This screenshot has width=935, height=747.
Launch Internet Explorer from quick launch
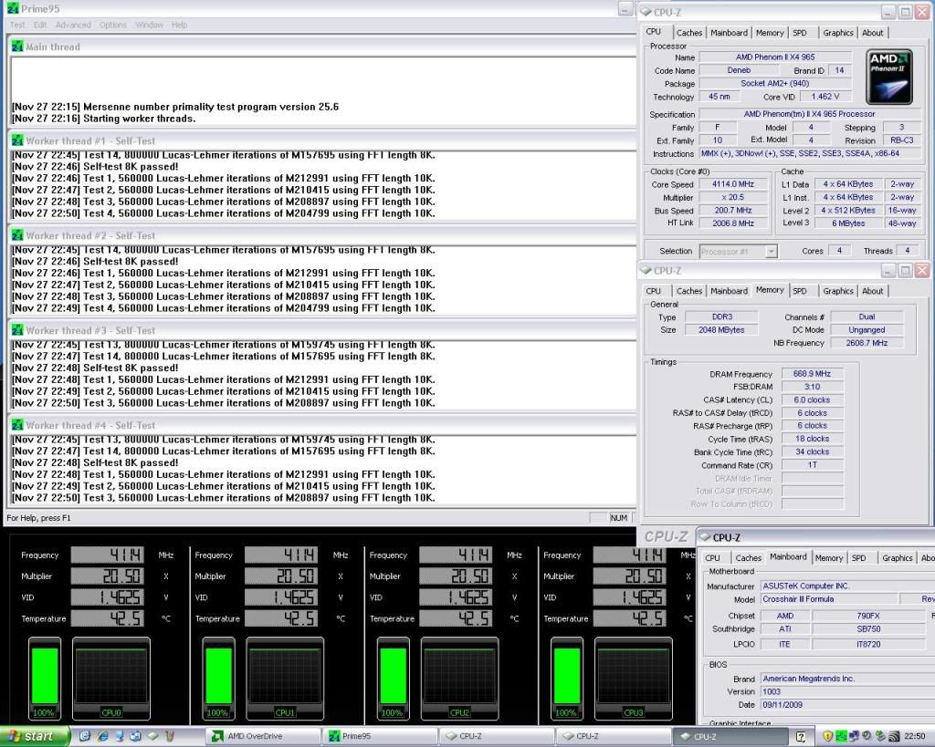pyautogui.click(x=102, y=736)
